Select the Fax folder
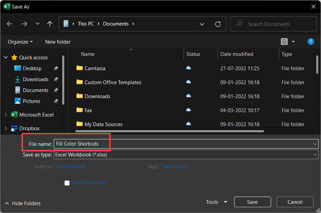This screenshot has height=213, width=321. tap(88, 110)
